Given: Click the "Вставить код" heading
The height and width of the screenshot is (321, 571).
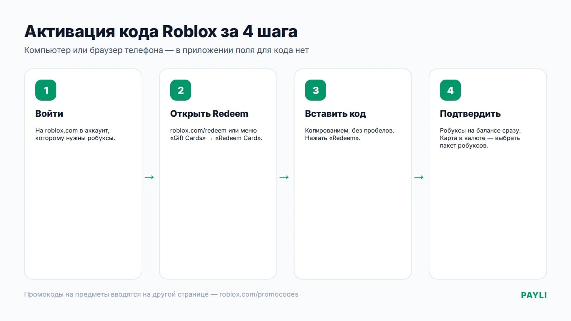Looking at the screenshot, I should pyautogui.click(x=335, y=114).
